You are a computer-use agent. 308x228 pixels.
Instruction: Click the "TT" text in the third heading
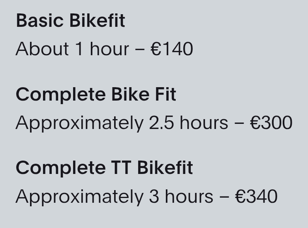pos(119,168)
